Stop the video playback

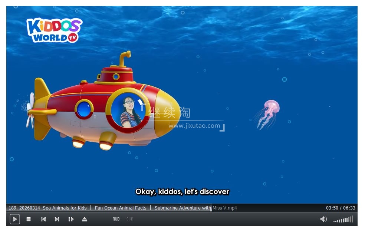click(x=29, y=219)
